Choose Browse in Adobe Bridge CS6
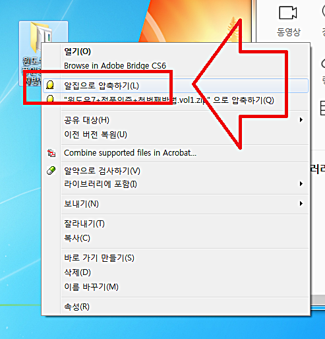Viewport: 325px width, 339px height. click(x=175, y=66)
